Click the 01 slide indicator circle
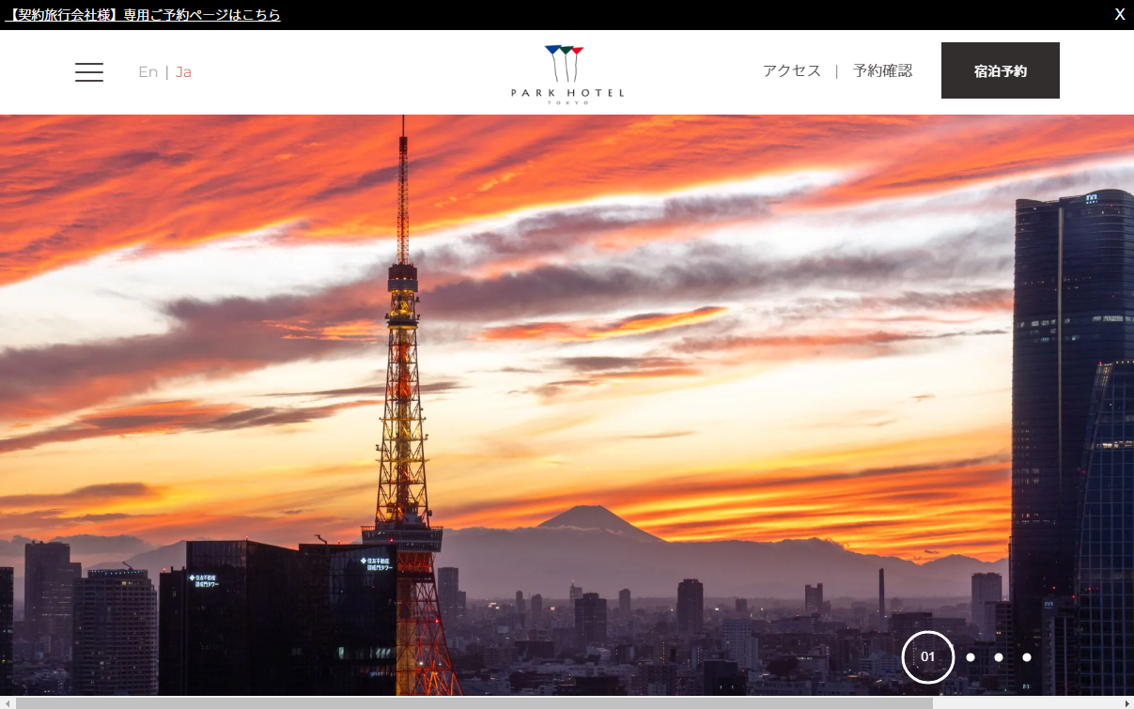The width and height of the screenshot is (1134, 709). [927, 657]
